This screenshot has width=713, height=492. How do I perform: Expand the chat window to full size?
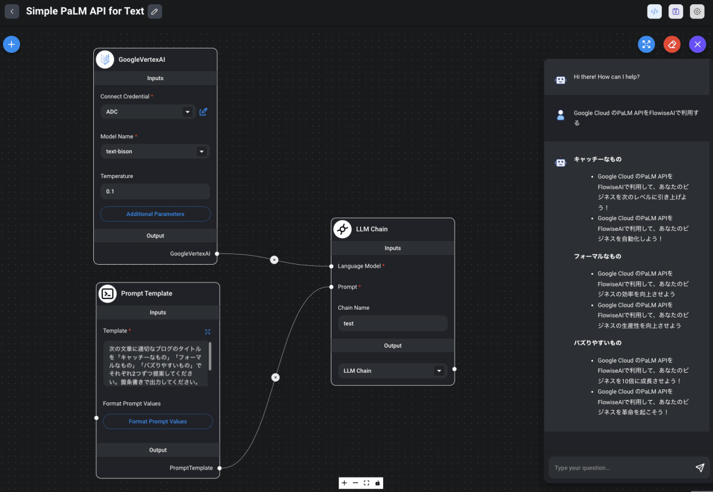click(646, 45)
